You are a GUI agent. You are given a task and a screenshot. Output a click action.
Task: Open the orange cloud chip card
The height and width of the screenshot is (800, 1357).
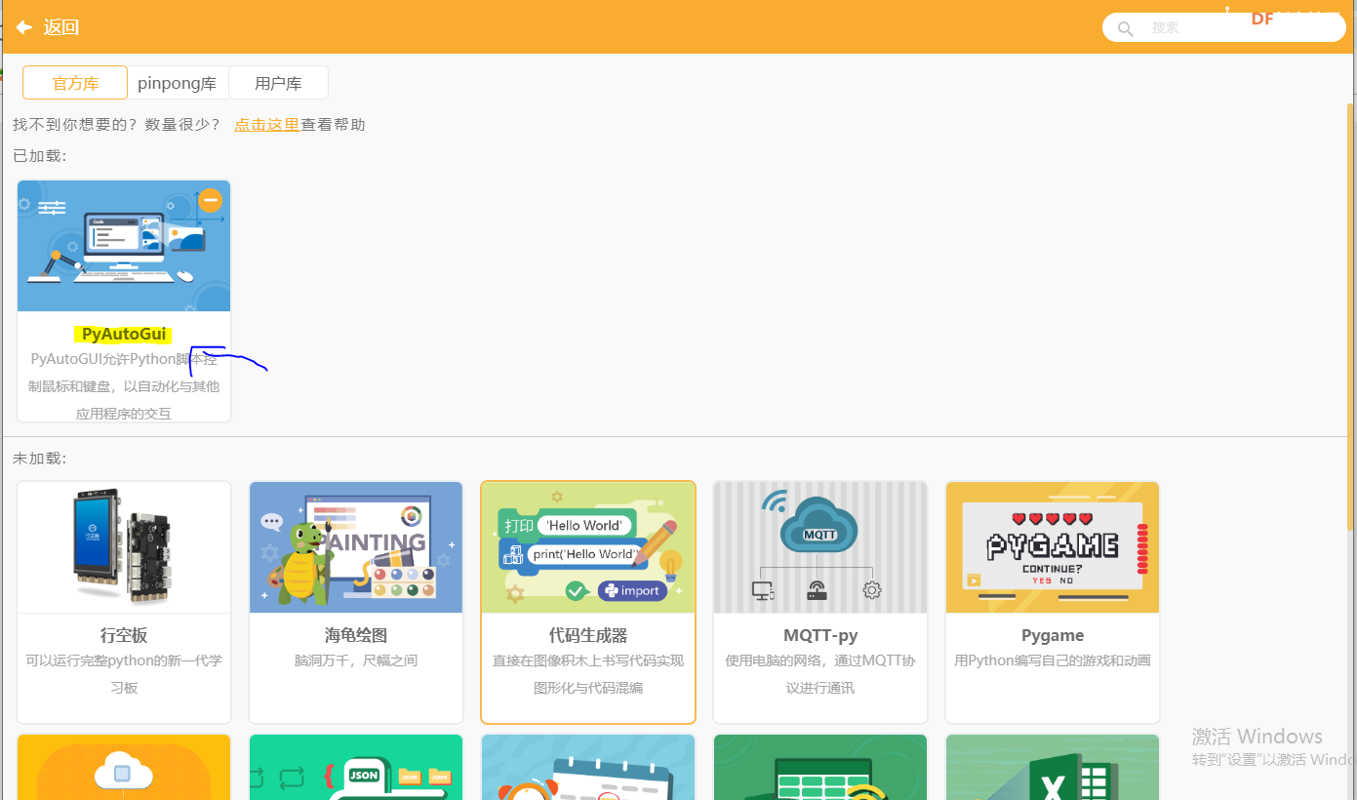coord(124,768)
